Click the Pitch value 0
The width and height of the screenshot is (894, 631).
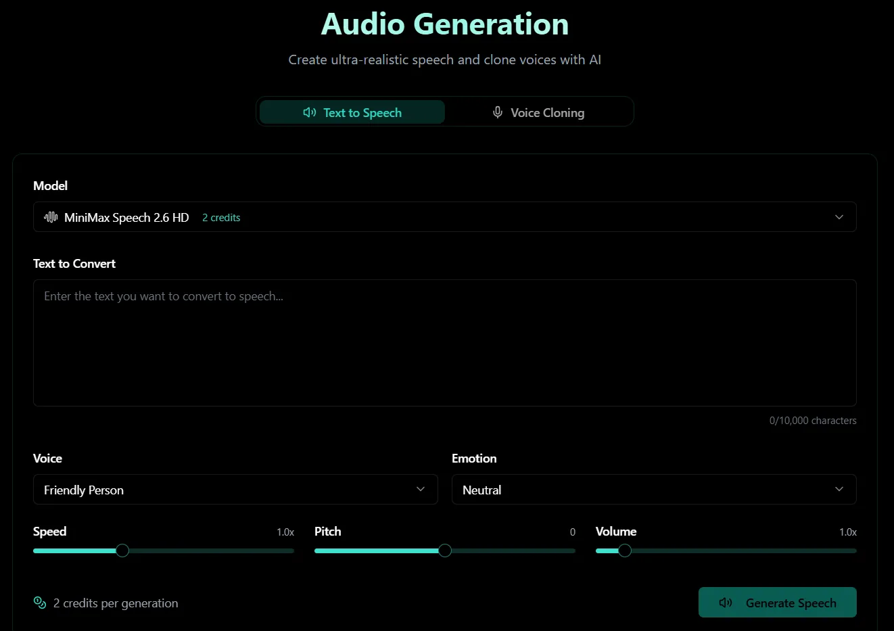point(573,532)
